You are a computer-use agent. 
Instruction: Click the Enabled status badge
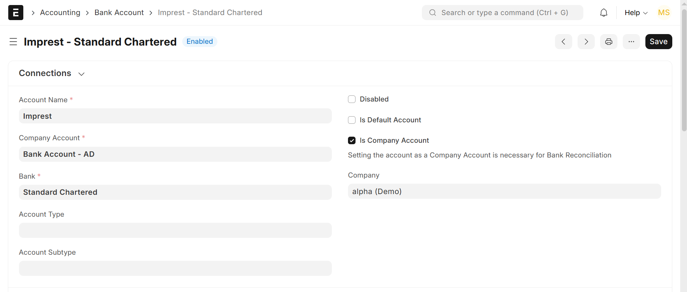[x=199, y=42]
